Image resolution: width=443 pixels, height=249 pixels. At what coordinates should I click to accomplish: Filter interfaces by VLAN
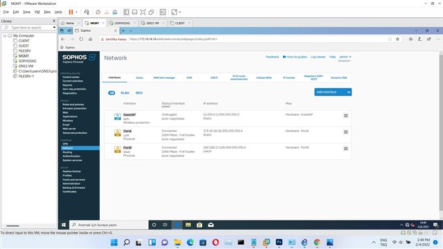[x=125, y=93]
